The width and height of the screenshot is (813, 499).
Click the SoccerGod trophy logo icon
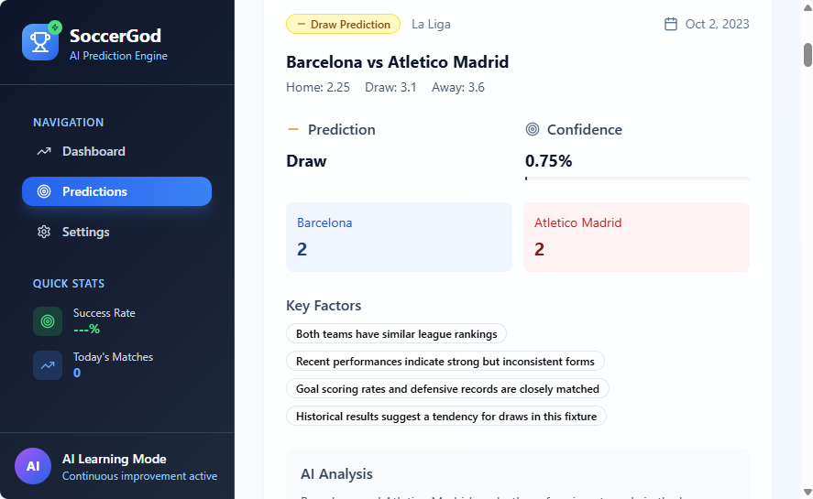(40, 42)
